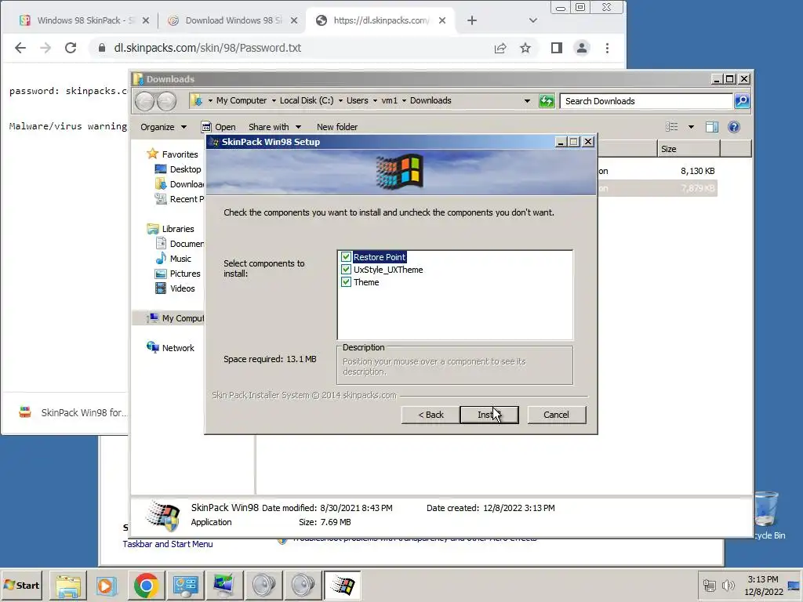Viewport: 803px width, 602px height.
Task: Expand the dropdown after Local Disk (C:)
Action: pos(340,101)
